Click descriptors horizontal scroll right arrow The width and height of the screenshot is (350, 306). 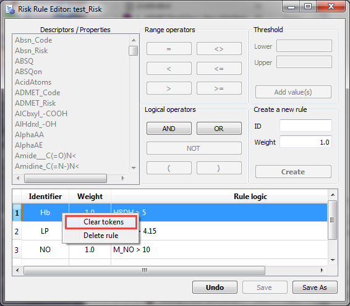tap(123, 178)
